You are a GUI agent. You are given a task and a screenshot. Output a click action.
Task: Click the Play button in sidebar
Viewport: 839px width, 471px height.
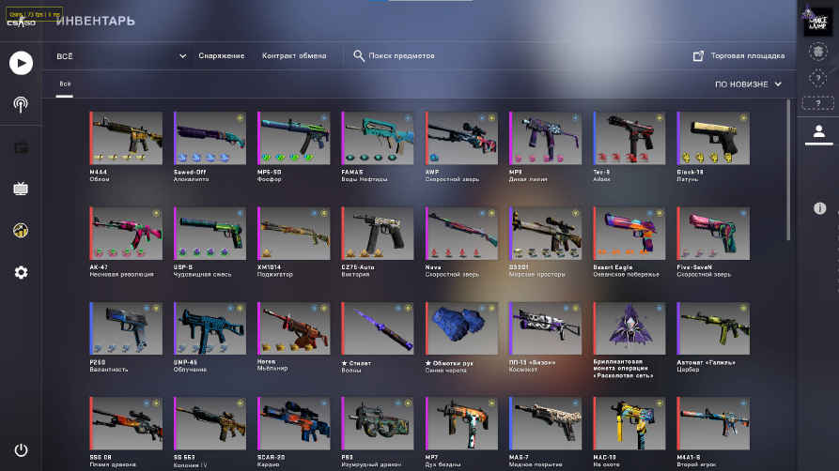(21, 63)
